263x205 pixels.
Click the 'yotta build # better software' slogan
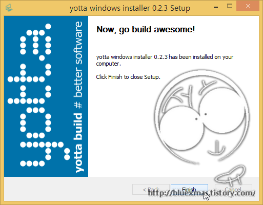click(78, 97)
